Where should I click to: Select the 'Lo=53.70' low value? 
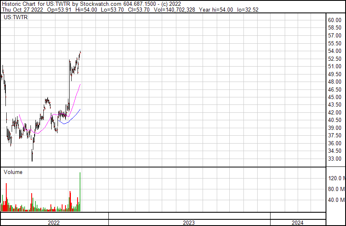[x=112, y=10]
